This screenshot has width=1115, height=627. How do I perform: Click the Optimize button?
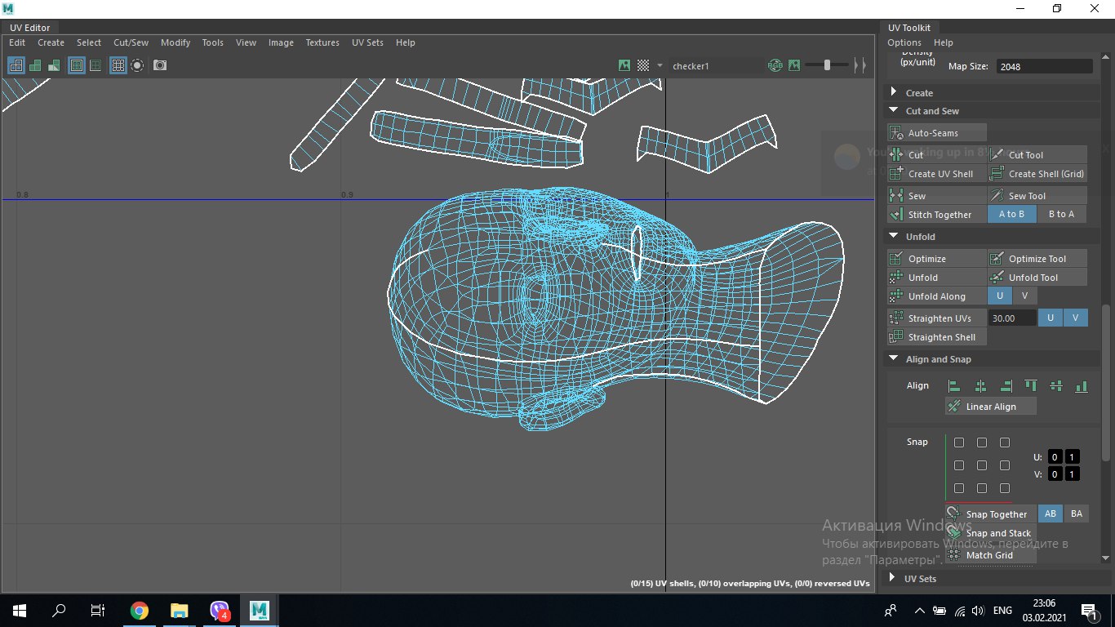[x=936, y=259]
